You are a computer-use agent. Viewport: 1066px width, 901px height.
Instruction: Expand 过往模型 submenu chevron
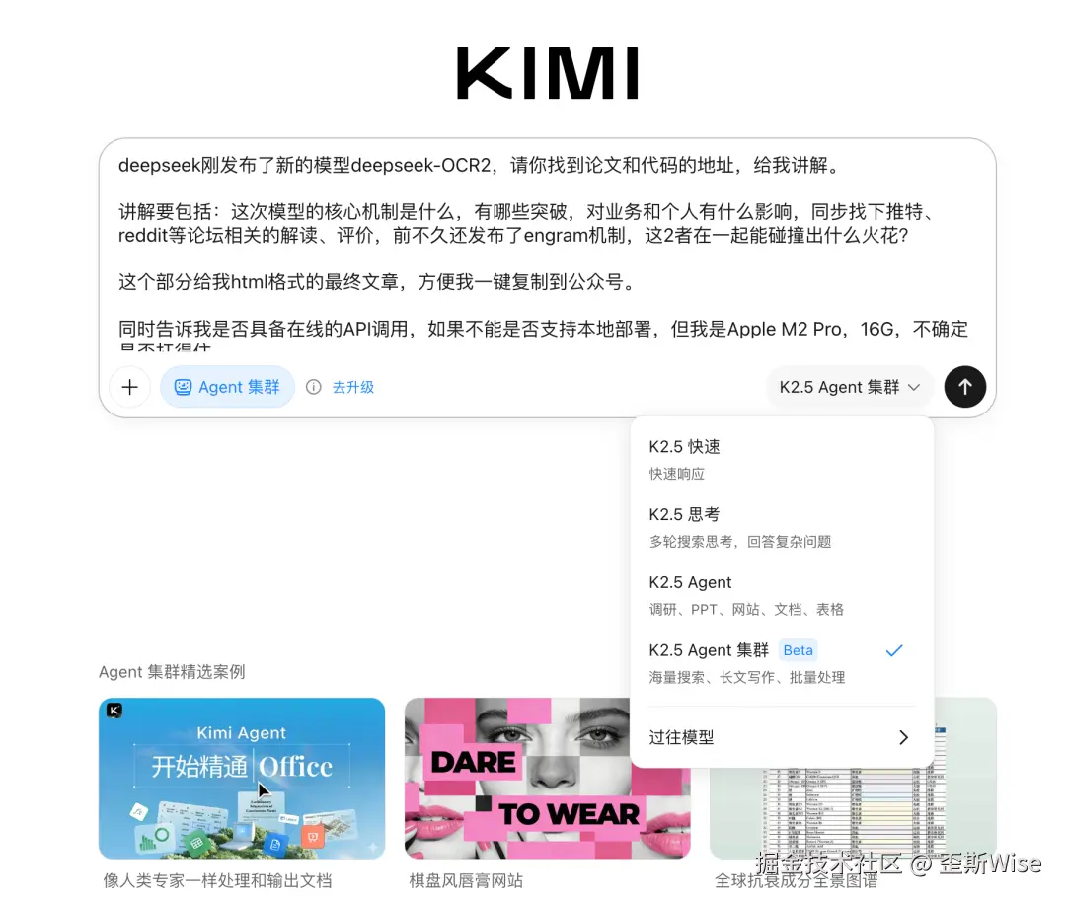[x=903, y=737]
